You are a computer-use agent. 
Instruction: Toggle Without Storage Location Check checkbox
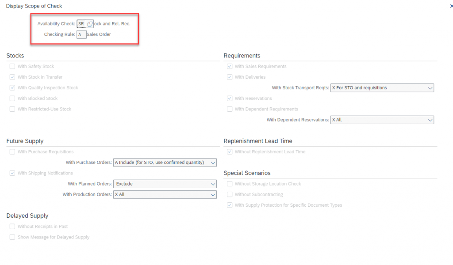point(230,184)
